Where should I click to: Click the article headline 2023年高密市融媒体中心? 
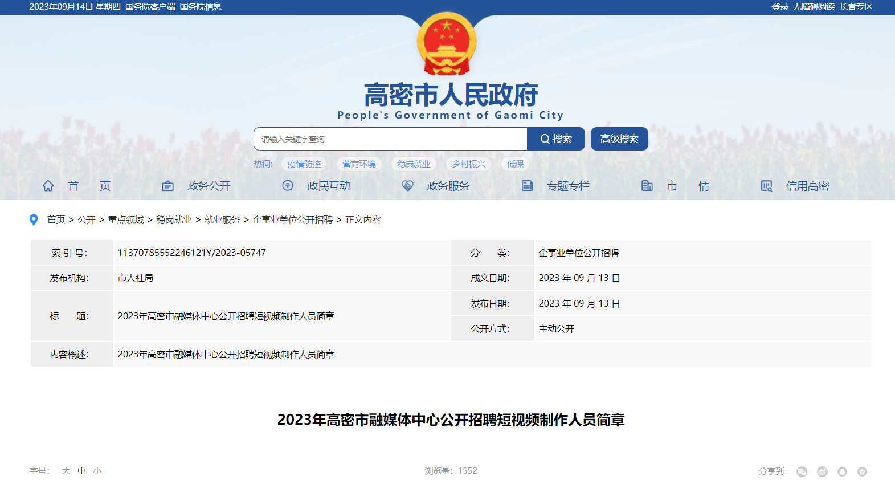(x=451, y=420)
